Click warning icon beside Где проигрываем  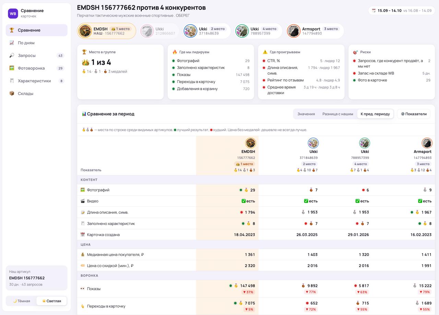pos(265,52)
